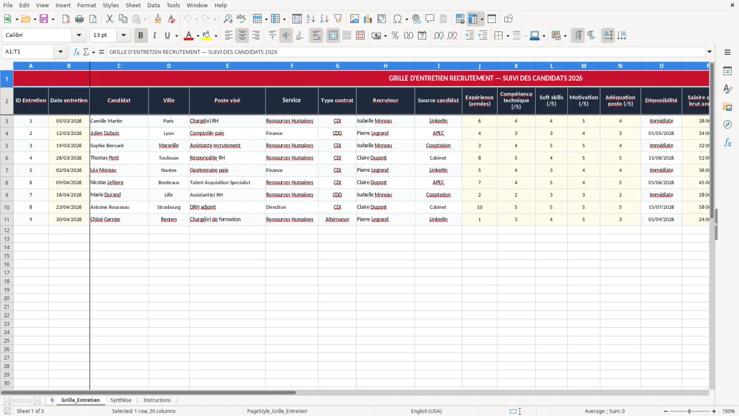Click the formula input line
The height and width of the screenshot is (416, 739).
406,52
